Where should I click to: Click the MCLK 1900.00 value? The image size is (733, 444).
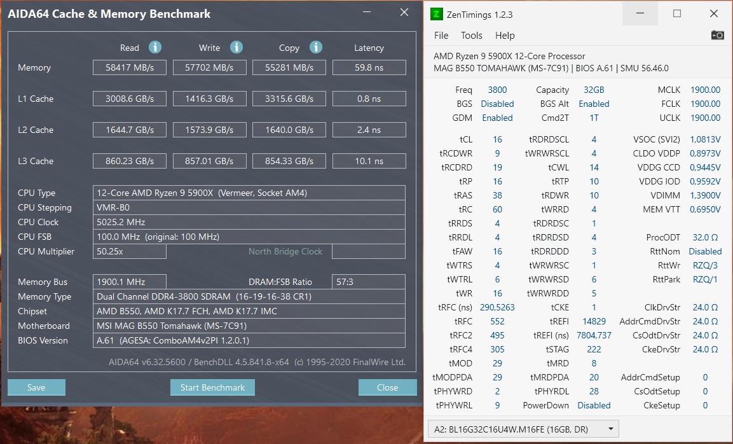pyautogui.click(x=706, y=90)
